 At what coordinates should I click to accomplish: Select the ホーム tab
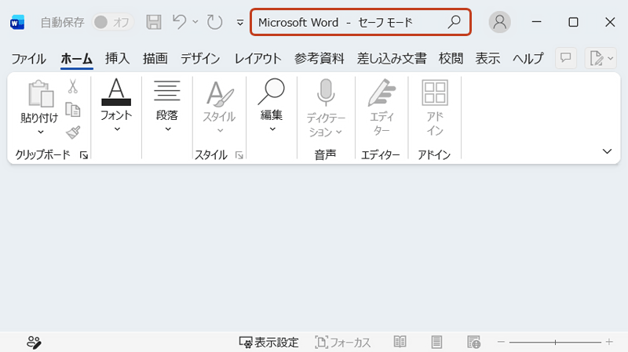(76, 59)
